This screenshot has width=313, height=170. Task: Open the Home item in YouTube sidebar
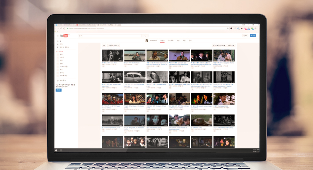59,41
